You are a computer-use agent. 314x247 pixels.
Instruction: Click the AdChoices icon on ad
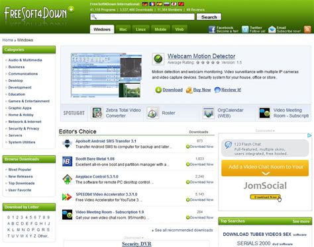pos(309,135)
